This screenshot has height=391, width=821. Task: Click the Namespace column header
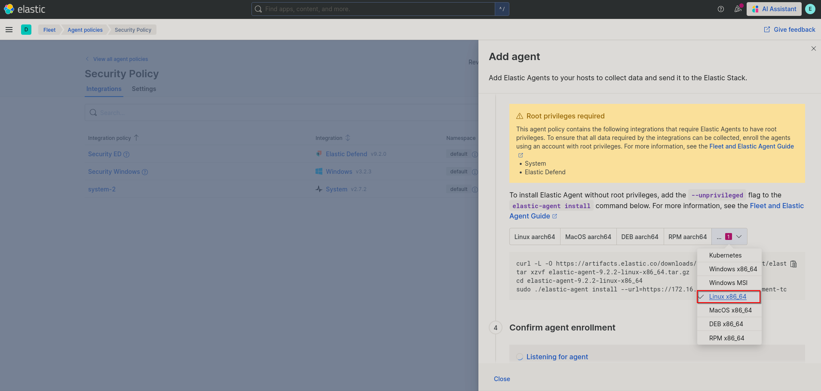pos(461,138)
